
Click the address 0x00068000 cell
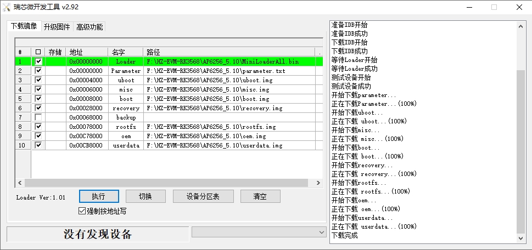click(87, 117)
